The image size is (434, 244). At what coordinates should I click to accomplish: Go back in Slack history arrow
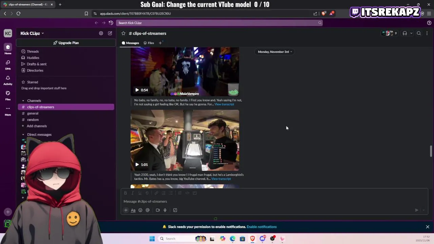pos(97,23)
